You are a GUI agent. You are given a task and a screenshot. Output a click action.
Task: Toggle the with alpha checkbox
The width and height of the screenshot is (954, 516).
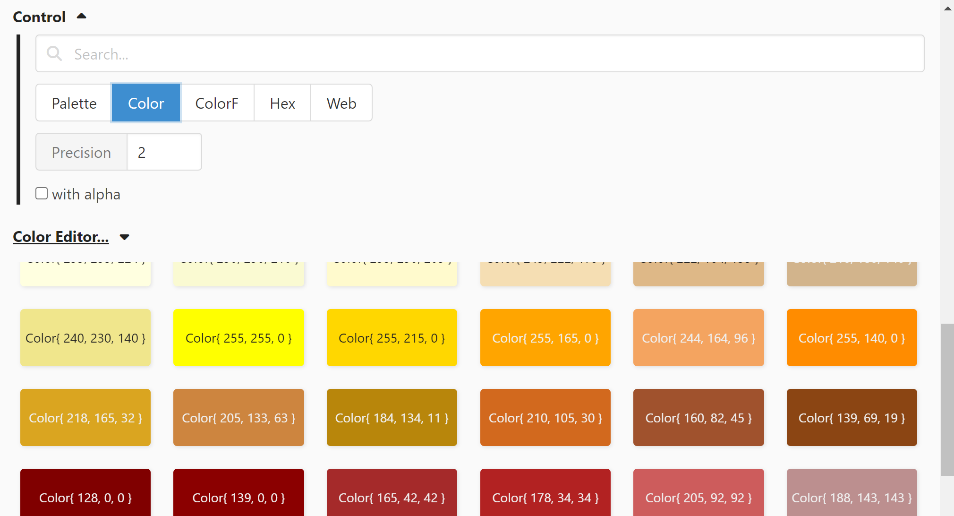pyautogui.click(x=42, y=194)
